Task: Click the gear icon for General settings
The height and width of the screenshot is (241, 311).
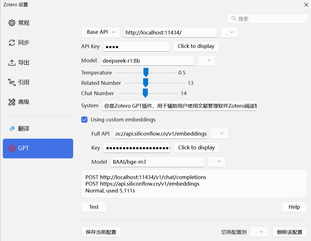Action: coord(12,23)
